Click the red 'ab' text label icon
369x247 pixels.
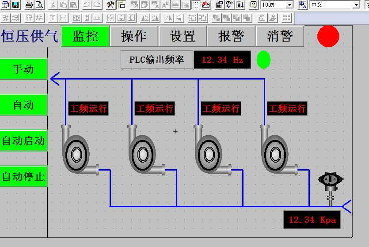pyautogui.click(x=206, y=5)
